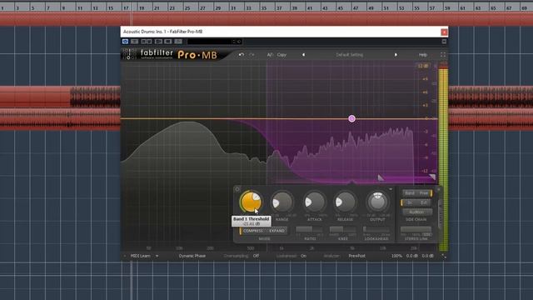
Task: Click the 100% mix value
Action: click(x=396, y=256)
